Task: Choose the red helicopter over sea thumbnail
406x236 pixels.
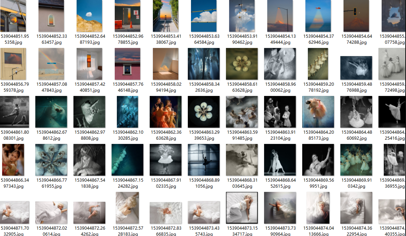Action: 318,16
